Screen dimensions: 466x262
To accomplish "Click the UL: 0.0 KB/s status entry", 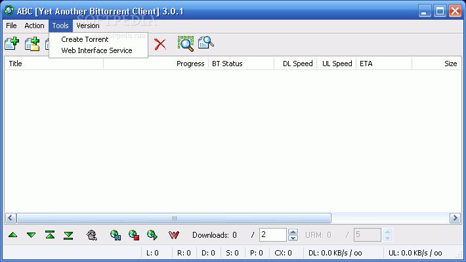I will click(x=415, y=253).
